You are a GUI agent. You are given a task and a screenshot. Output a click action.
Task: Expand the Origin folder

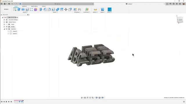(x=4, y=24)
